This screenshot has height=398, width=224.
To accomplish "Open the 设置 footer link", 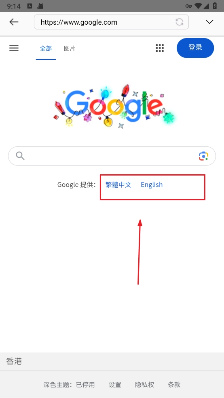I will click(x=115, y=385).
